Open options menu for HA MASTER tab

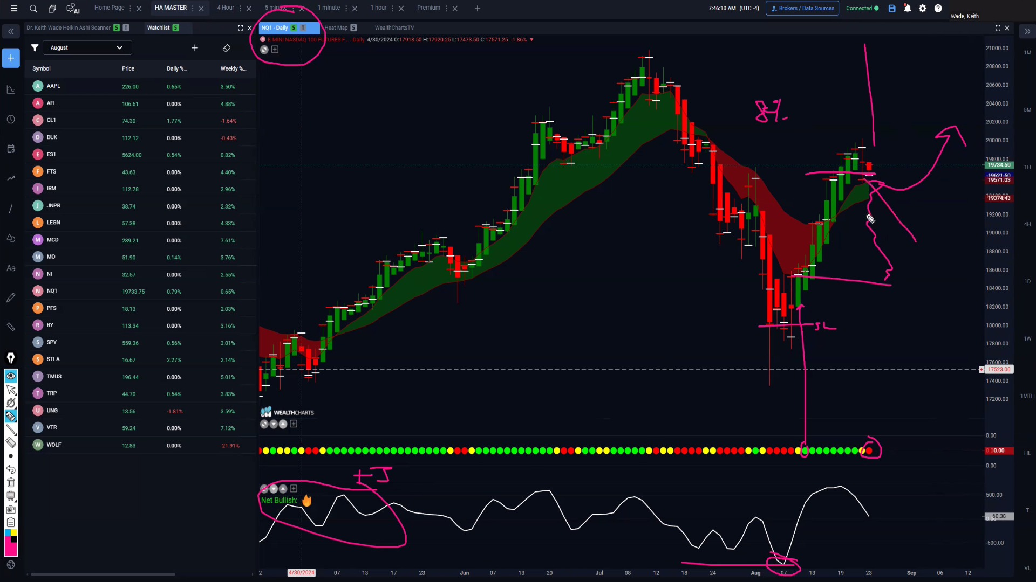[x=193, y=8]
